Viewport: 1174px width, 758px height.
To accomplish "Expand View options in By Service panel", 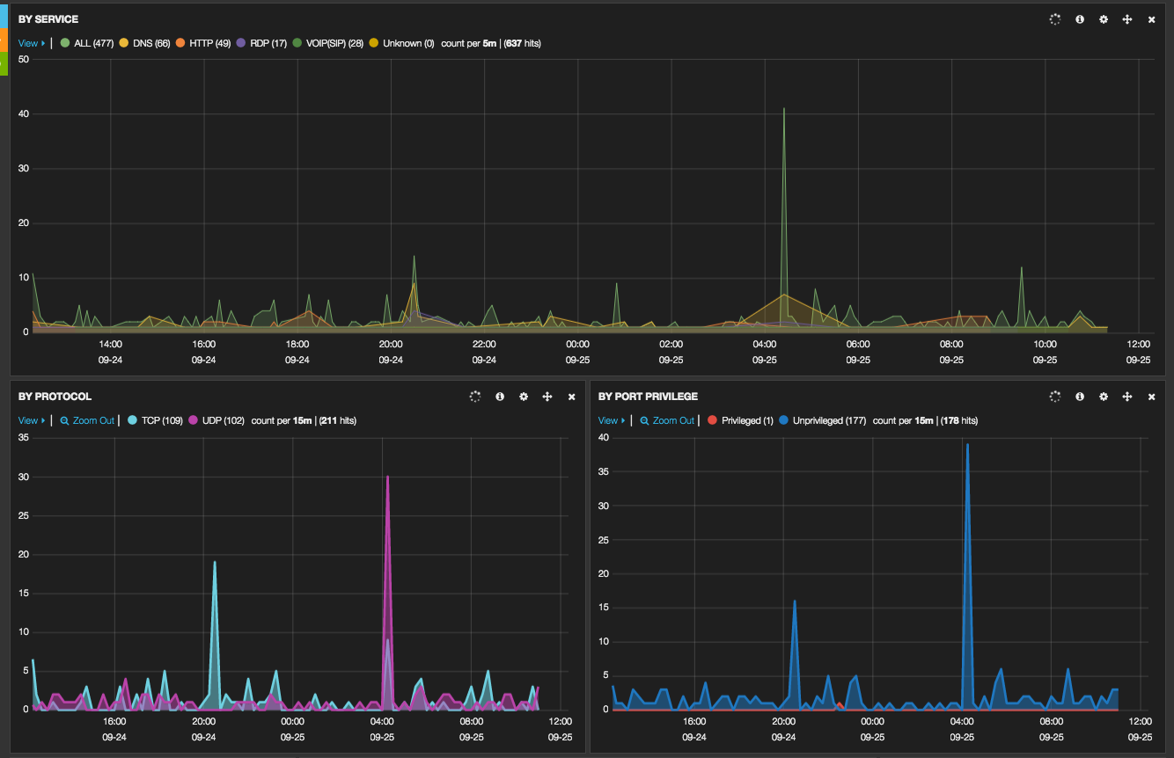I will (31, 43).
